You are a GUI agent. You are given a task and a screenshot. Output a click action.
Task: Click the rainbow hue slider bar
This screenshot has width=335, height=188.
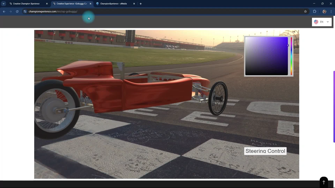pos(291,56)
